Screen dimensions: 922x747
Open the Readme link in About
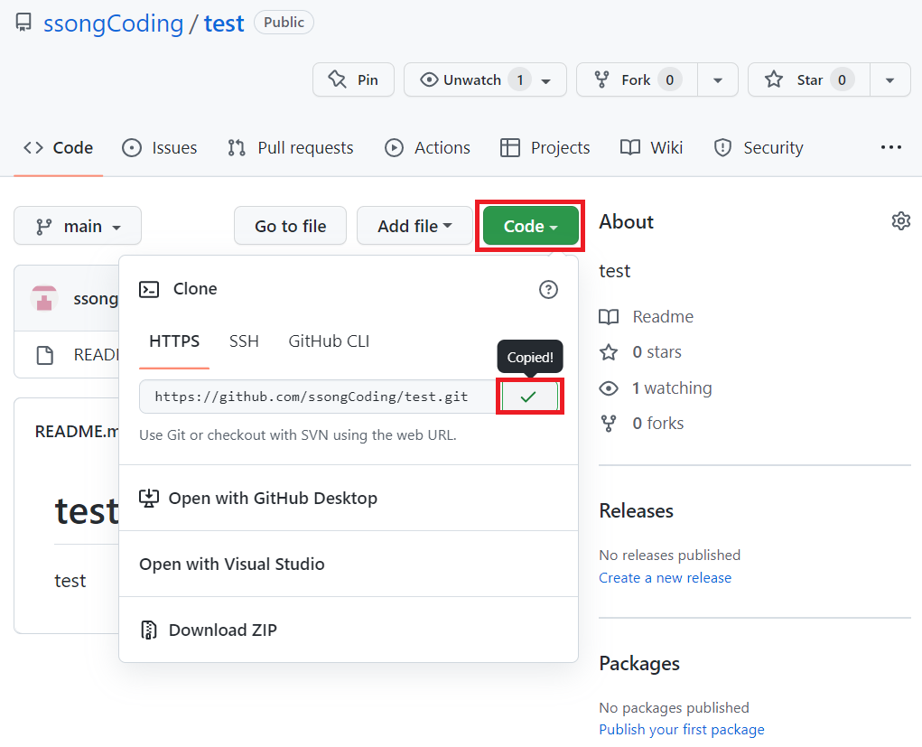tap(663, 317)
